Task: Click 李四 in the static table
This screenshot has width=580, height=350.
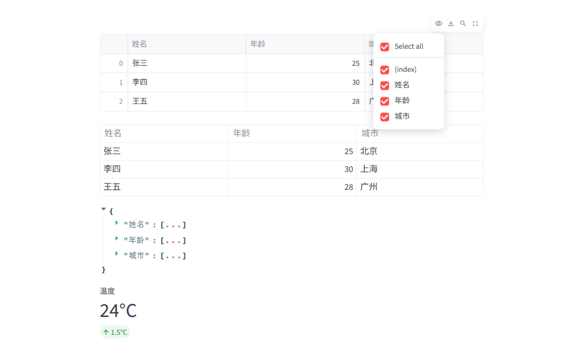Action: tap(164, 169)
